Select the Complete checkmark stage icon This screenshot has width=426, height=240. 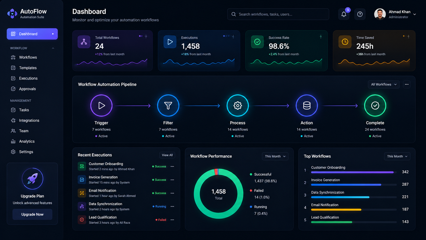click(375, 106)
